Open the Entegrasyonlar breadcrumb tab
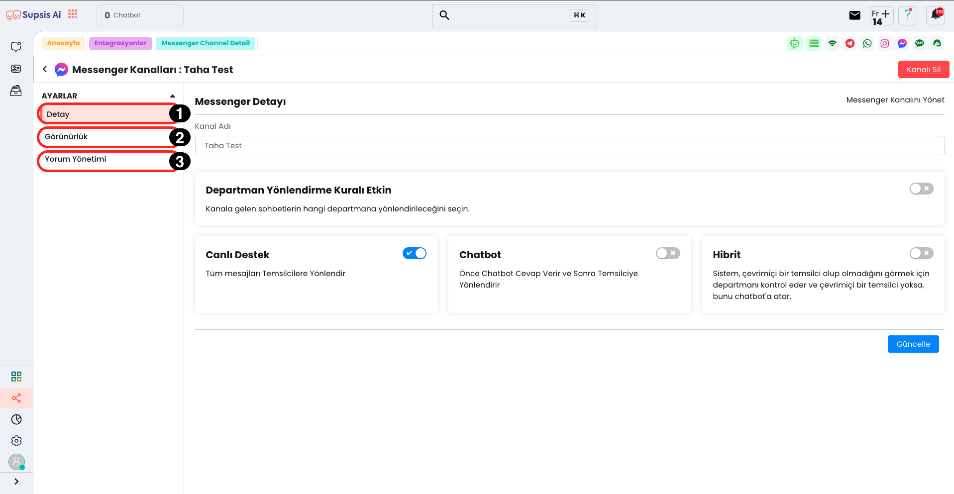This screenshot has height=494, width=954. click(120, 43)
